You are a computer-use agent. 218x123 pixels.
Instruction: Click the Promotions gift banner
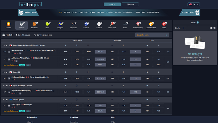pyautogui.click(x=189, y=13)
